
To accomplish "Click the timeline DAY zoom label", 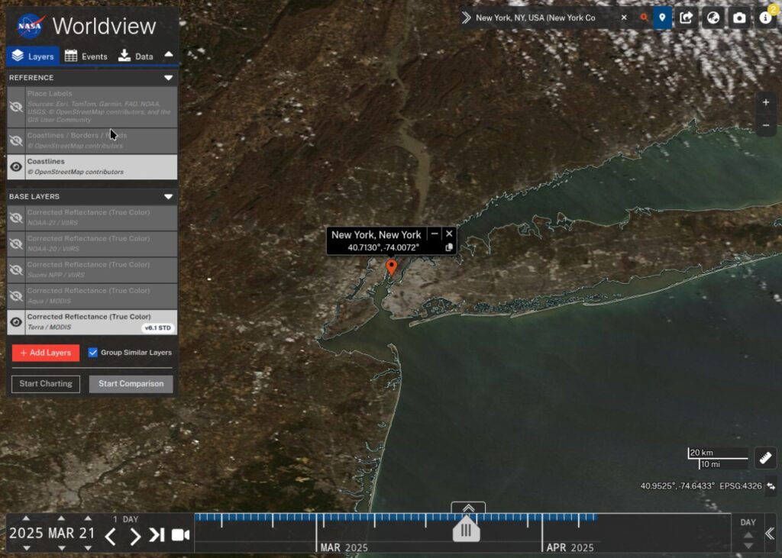I will (x=748, y=522).
